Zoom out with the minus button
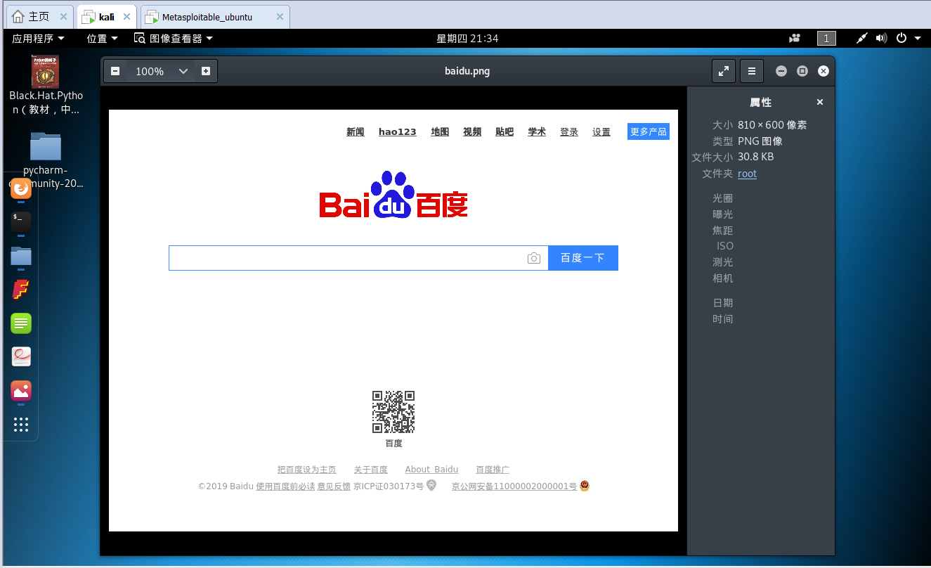The image size is (931, 568). coord(115,71)
